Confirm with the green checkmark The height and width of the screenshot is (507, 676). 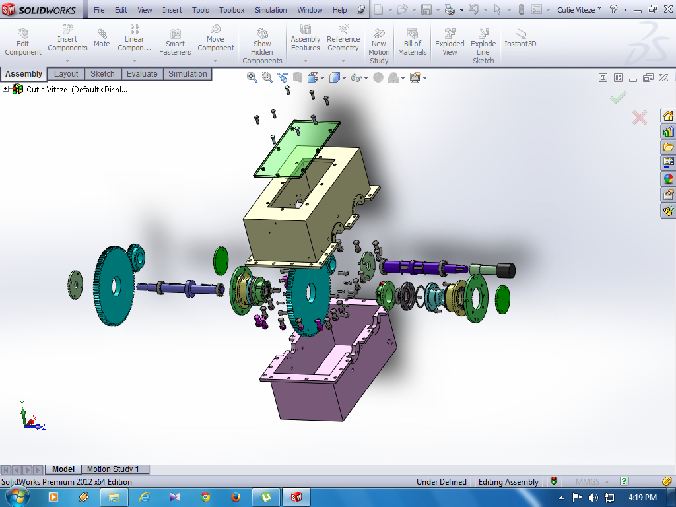(x=618, y=98)
